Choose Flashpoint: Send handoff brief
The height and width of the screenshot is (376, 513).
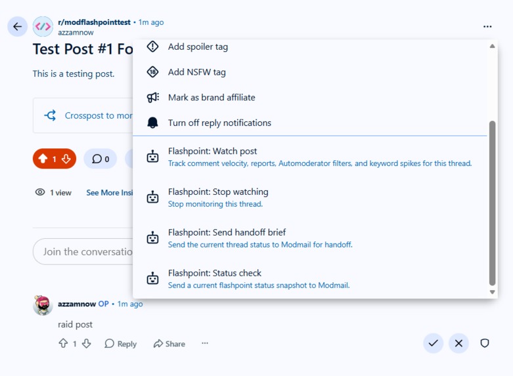coord(310,238)
